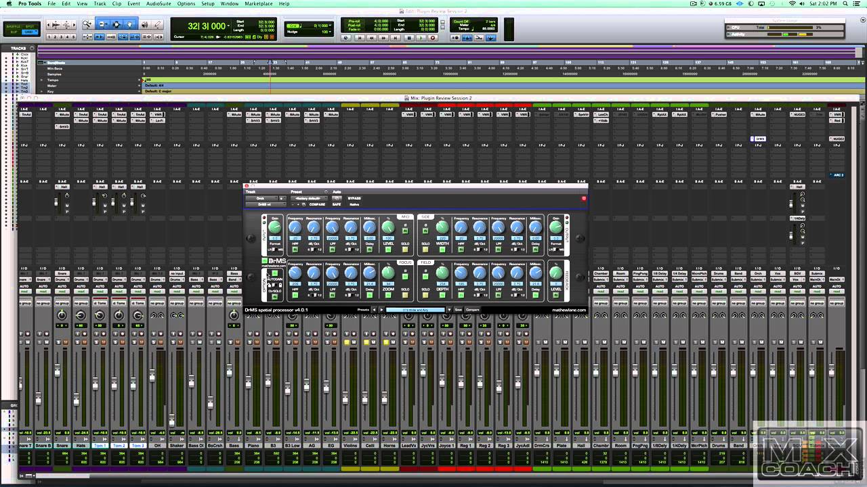Image resolution: width=867 pixels, height=487 pixels.
Task: Open the main counter display dropdown arrow
Action: pos(228,25)
